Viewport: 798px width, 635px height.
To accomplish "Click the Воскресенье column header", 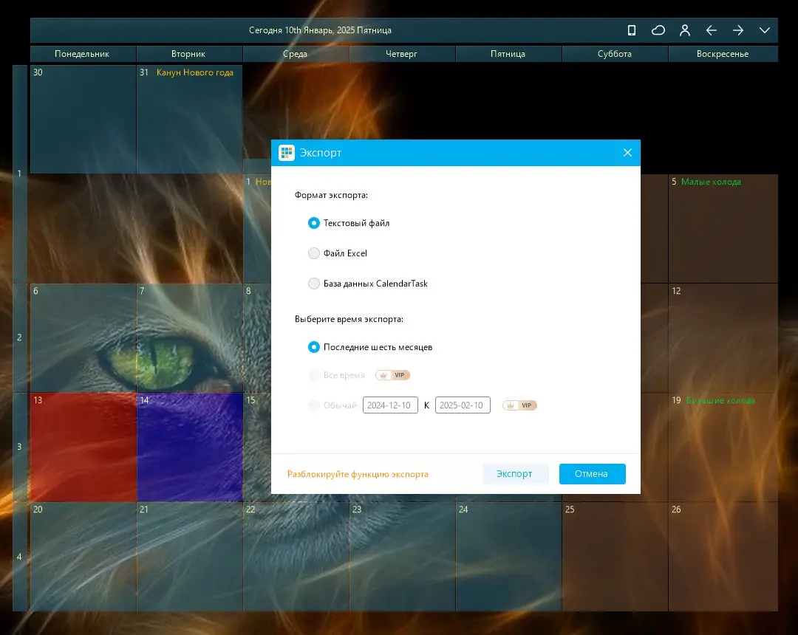I will [723, 53].
